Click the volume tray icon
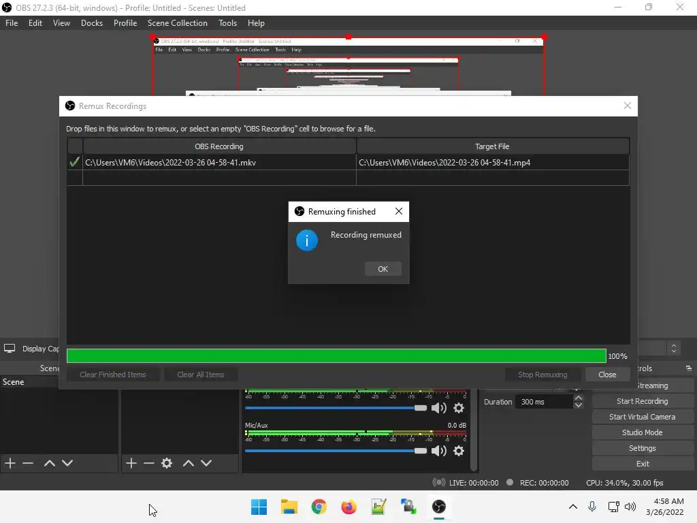 pyautogui.click(x=630, y=507)
